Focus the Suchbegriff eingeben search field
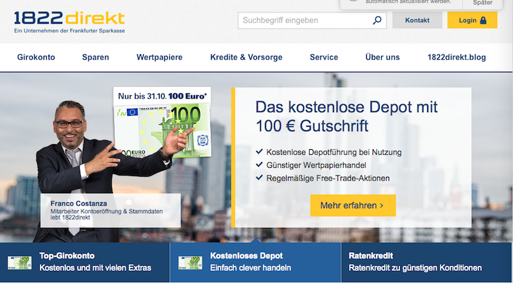 click(312, 20)
